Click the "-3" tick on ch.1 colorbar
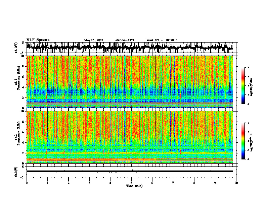Screen dimensions: 266x205 click(248, 68)
